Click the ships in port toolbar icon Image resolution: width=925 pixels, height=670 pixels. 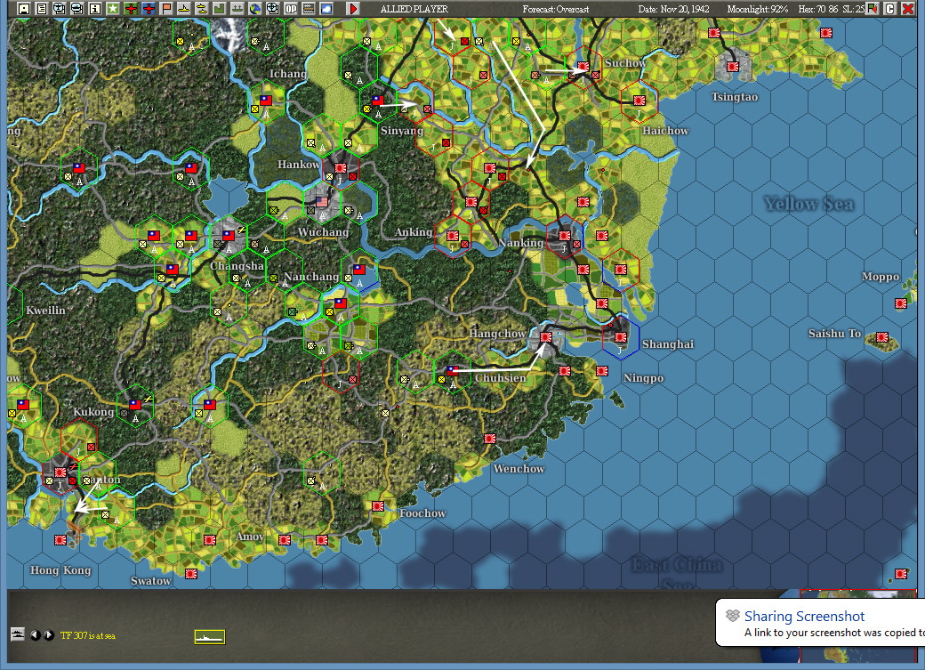tap(237, 8)
